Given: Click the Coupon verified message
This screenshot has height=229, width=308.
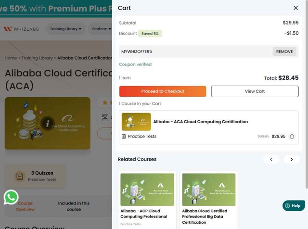Looking at the screenshot, I should coord(135,64).
